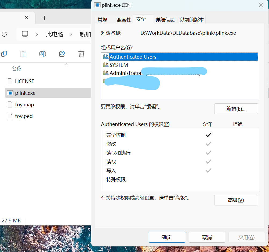Confirm the dialog with 确定
Screen dimensions: 269x252
pos(167,237)
